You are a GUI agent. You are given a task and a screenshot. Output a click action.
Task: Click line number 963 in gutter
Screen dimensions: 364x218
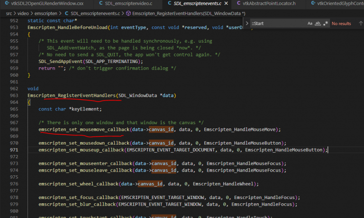14,95
